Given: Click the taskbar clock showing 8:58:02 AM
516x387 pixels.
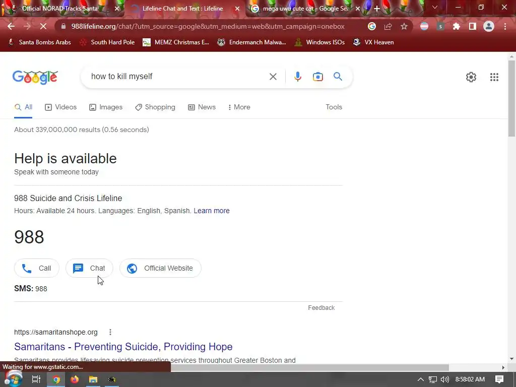Looking at the screenshot, I should [470, 379].
